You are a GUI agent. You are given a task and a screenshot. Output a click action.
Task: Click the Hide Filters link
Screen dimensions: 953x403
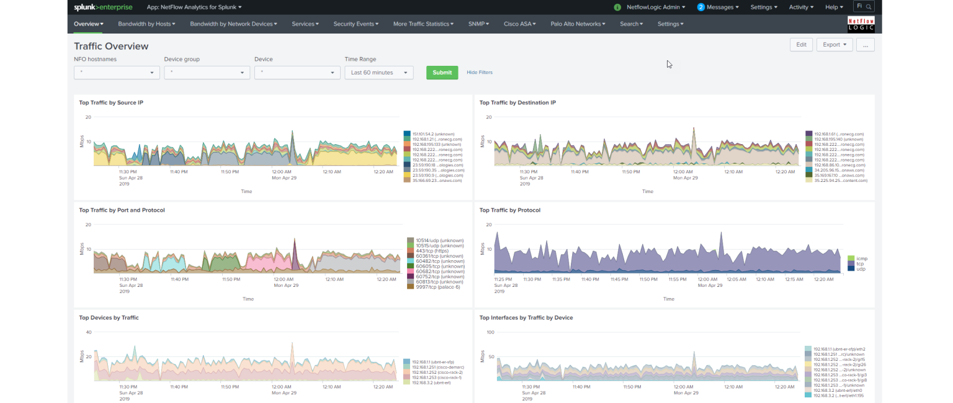tap(479, 72)
